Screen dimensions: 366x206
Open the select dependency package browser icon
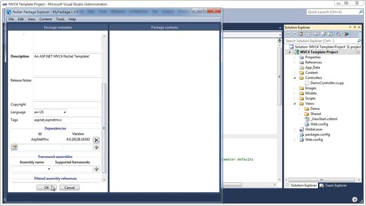(14, 147)
